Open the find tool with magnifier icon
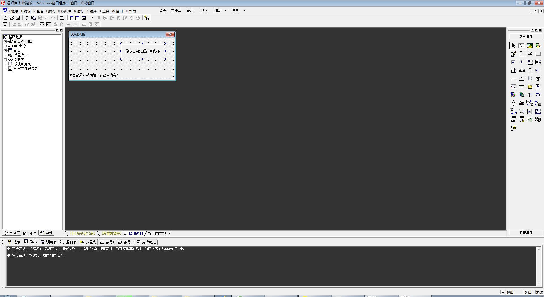Screen dimensions: 544x297 pyautogui.click(x=61, y=18)
